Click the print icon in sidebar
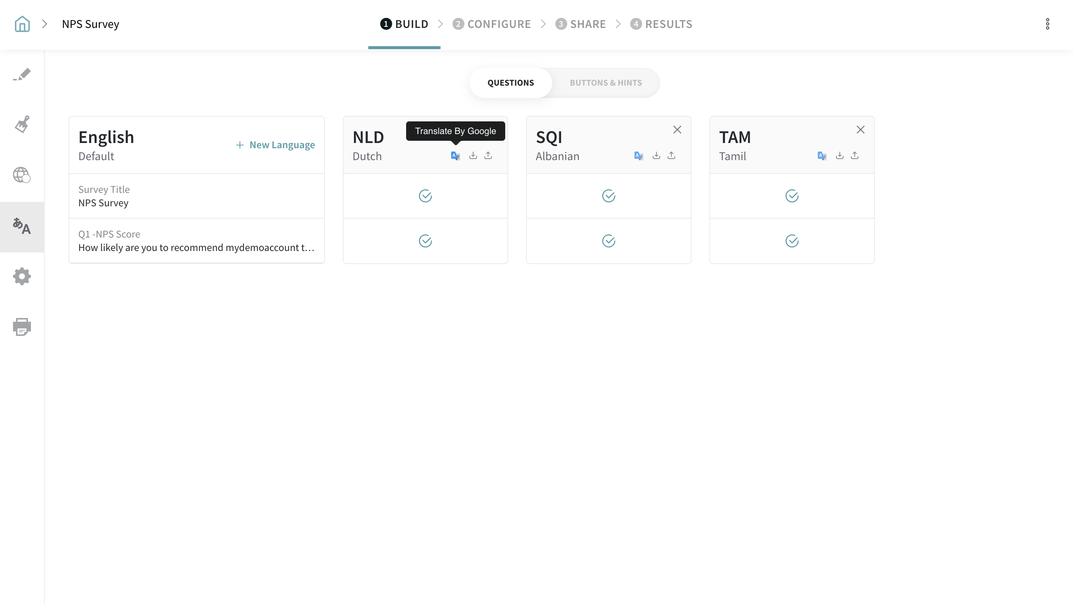The image size is (1073, 604). [x=22, y=327]
